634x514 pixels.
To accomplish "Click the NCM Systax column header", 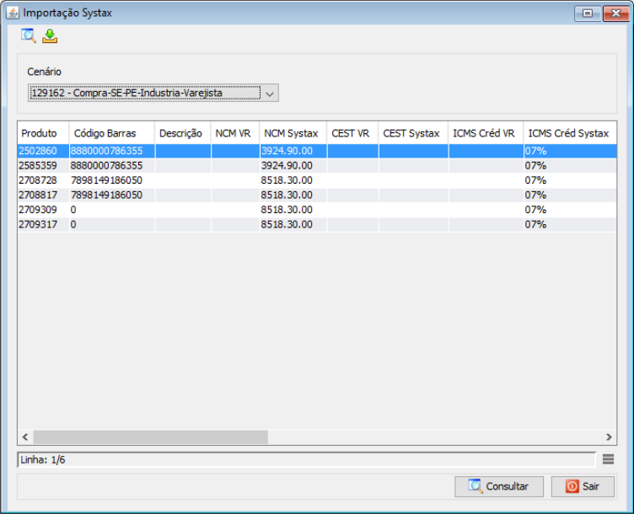I will pos(293,133).
